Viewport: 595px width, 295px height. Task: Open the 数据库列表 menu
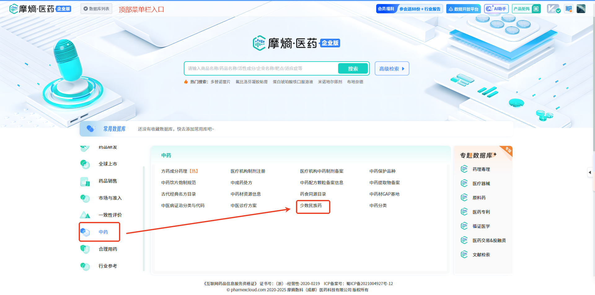coord(96,9)
